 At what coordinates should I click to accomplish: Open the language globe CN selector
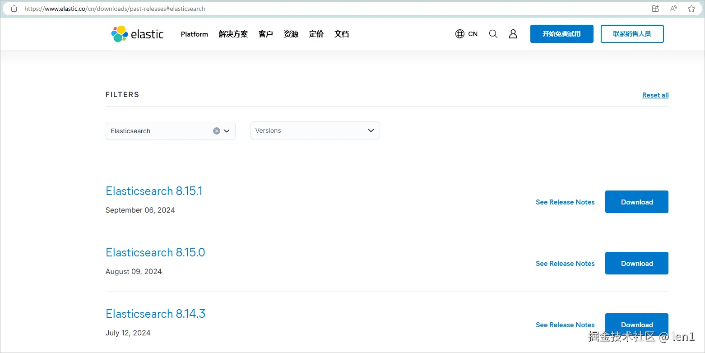pos(466,34)
